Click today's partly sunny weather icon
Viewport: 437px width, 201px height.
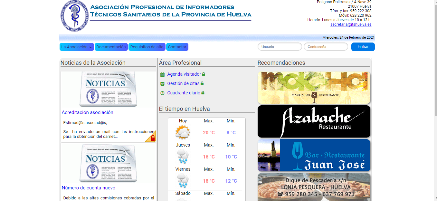pyautogui.click(x=183, y=132)
